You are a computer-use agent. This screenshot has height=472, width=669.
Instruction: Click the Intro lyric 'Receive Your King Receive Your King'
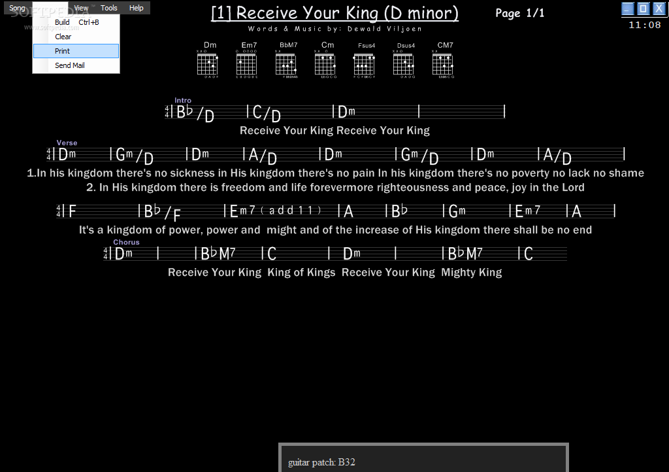[x=334, y=131]
